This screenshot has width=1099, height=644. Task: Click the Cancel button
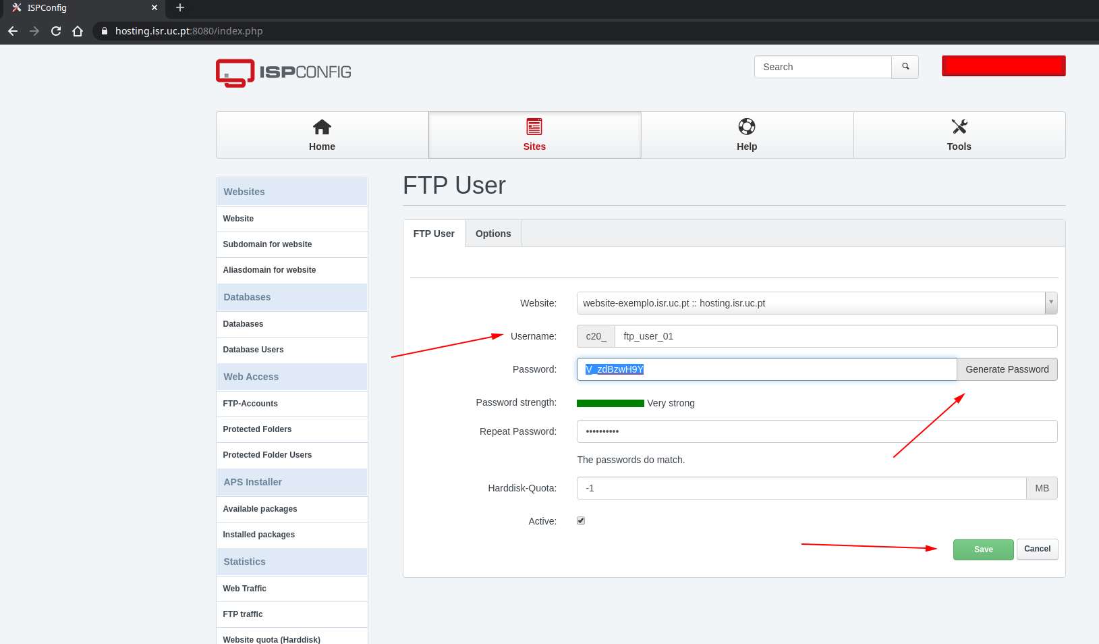[x=1038, y=549]
